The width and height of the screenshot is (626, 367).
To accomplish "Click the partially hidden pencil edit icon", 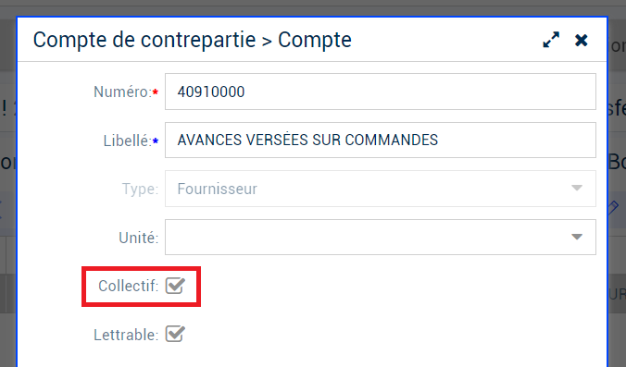I will coord(613,207).
